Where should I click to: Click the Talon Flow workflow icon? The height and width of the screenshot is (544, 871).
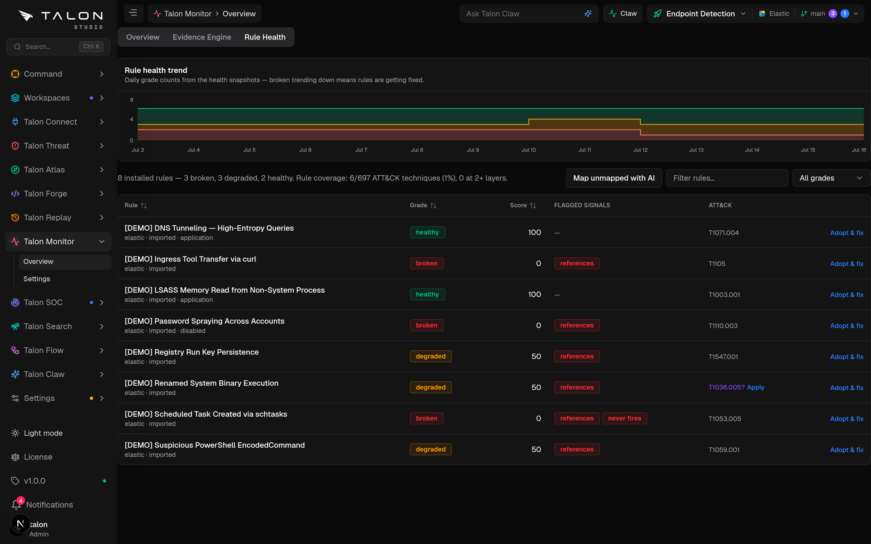point(15,350)
